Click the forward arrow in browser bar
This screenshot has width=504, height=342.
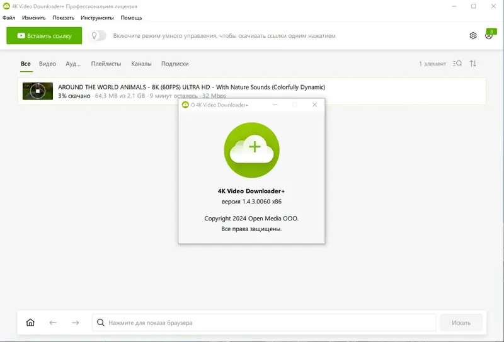point(76,322)
